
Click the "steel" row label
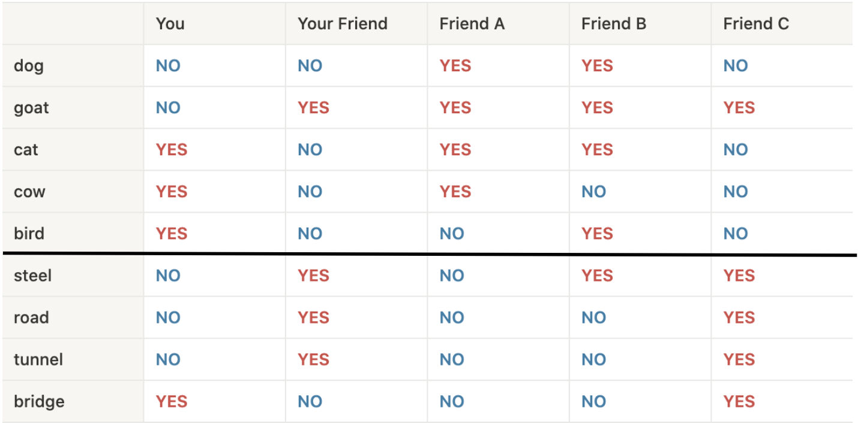click(x=32, y=276)
